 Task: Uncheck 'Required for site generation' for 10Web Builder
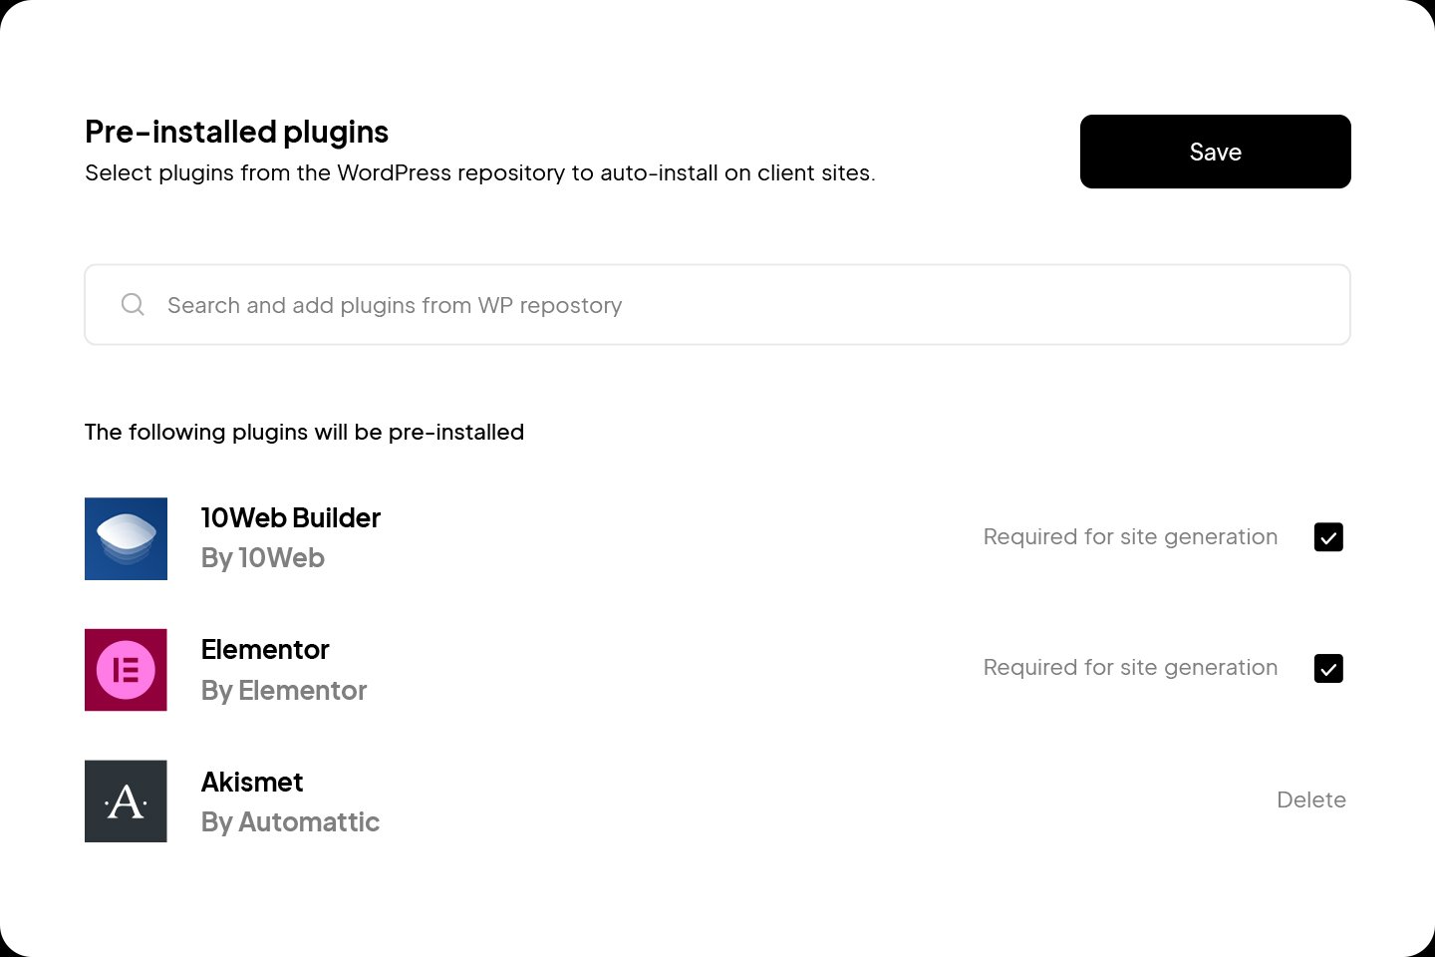click(1328, 536)
